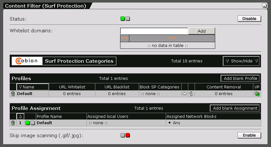Click the VP icon in Default profile row

pos(257,94)
